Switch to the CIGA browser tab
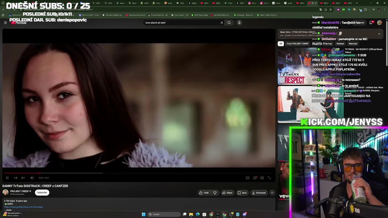Image resolution: width=388 pixels, height=218 pixels. tap(180, 3)
